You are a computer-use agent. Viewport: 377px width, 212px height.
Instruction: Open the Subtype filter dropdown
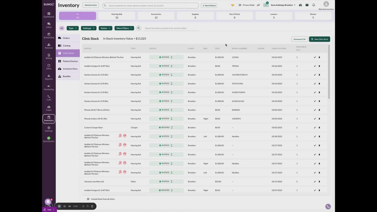[x=89, y=28]
